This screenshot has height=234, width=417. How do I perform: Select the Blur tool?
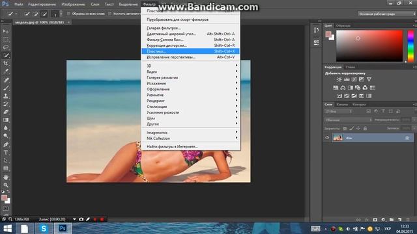6,128
